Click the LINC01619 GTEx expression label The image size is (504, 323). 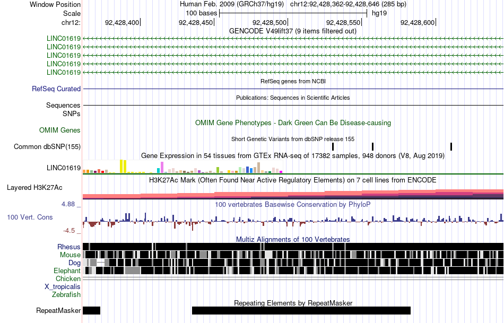63,168
